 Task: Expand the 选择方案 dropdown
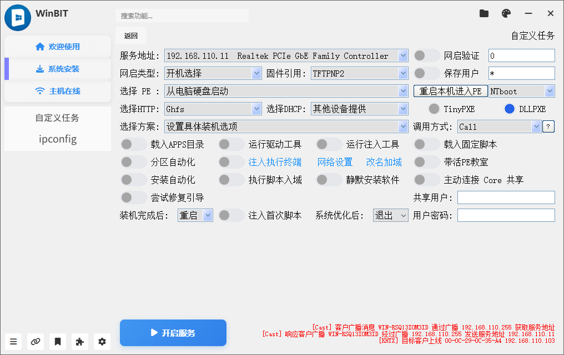pos(286,126)
